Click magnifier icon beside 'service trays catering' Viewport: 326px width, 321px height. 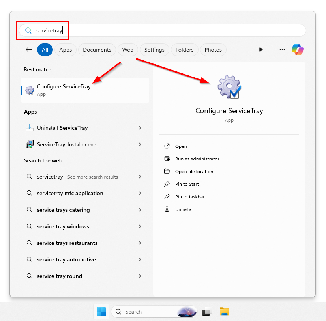click(x=30, y=210)
